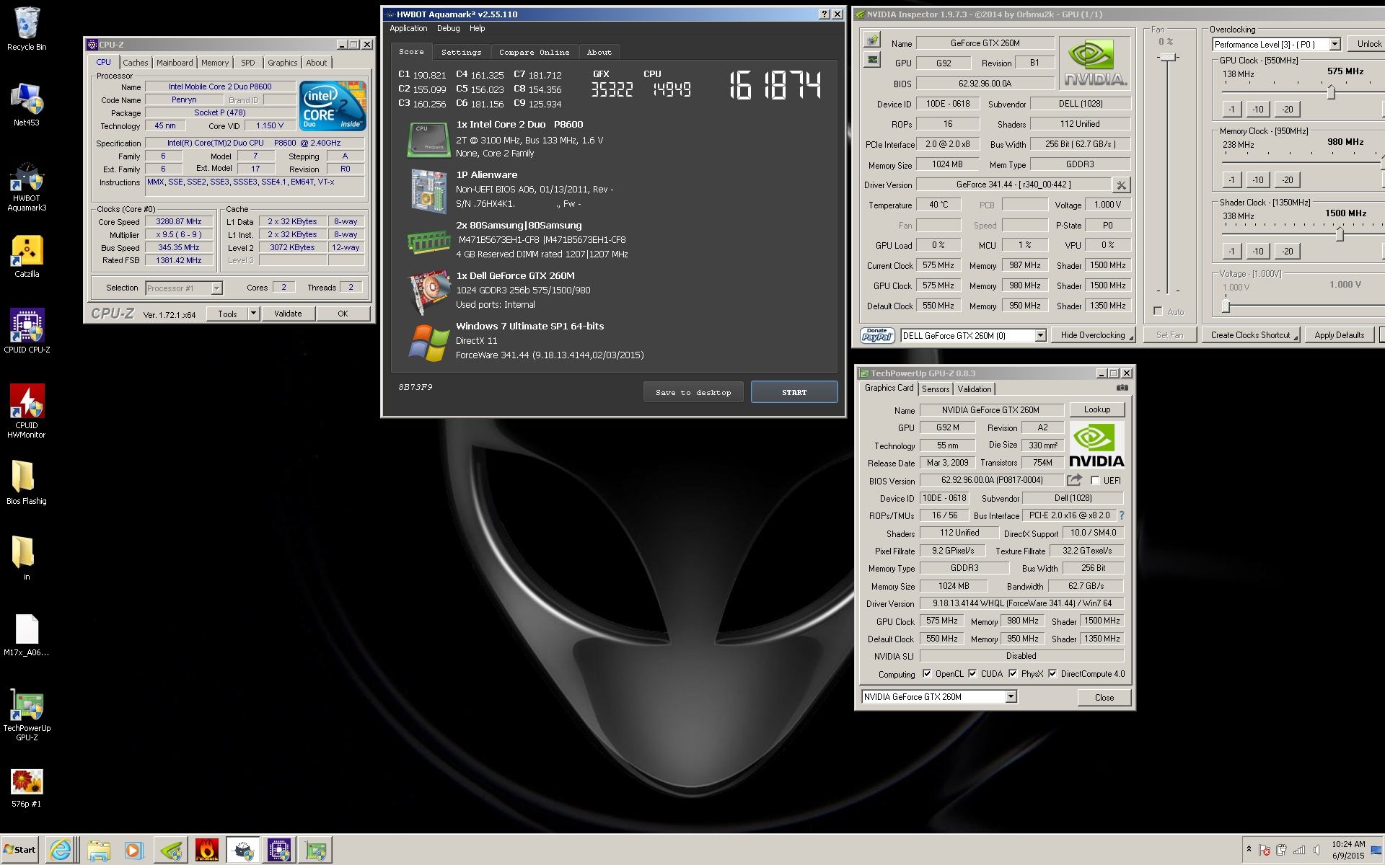Toggle the PhysX checkbox in GPU-Z
The image size is (1385, 865).
(1013, 674)
